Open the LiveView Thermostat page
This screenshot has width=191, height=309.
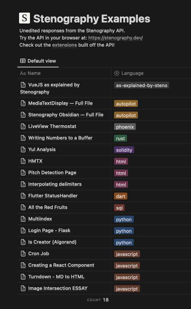point(52,126)
